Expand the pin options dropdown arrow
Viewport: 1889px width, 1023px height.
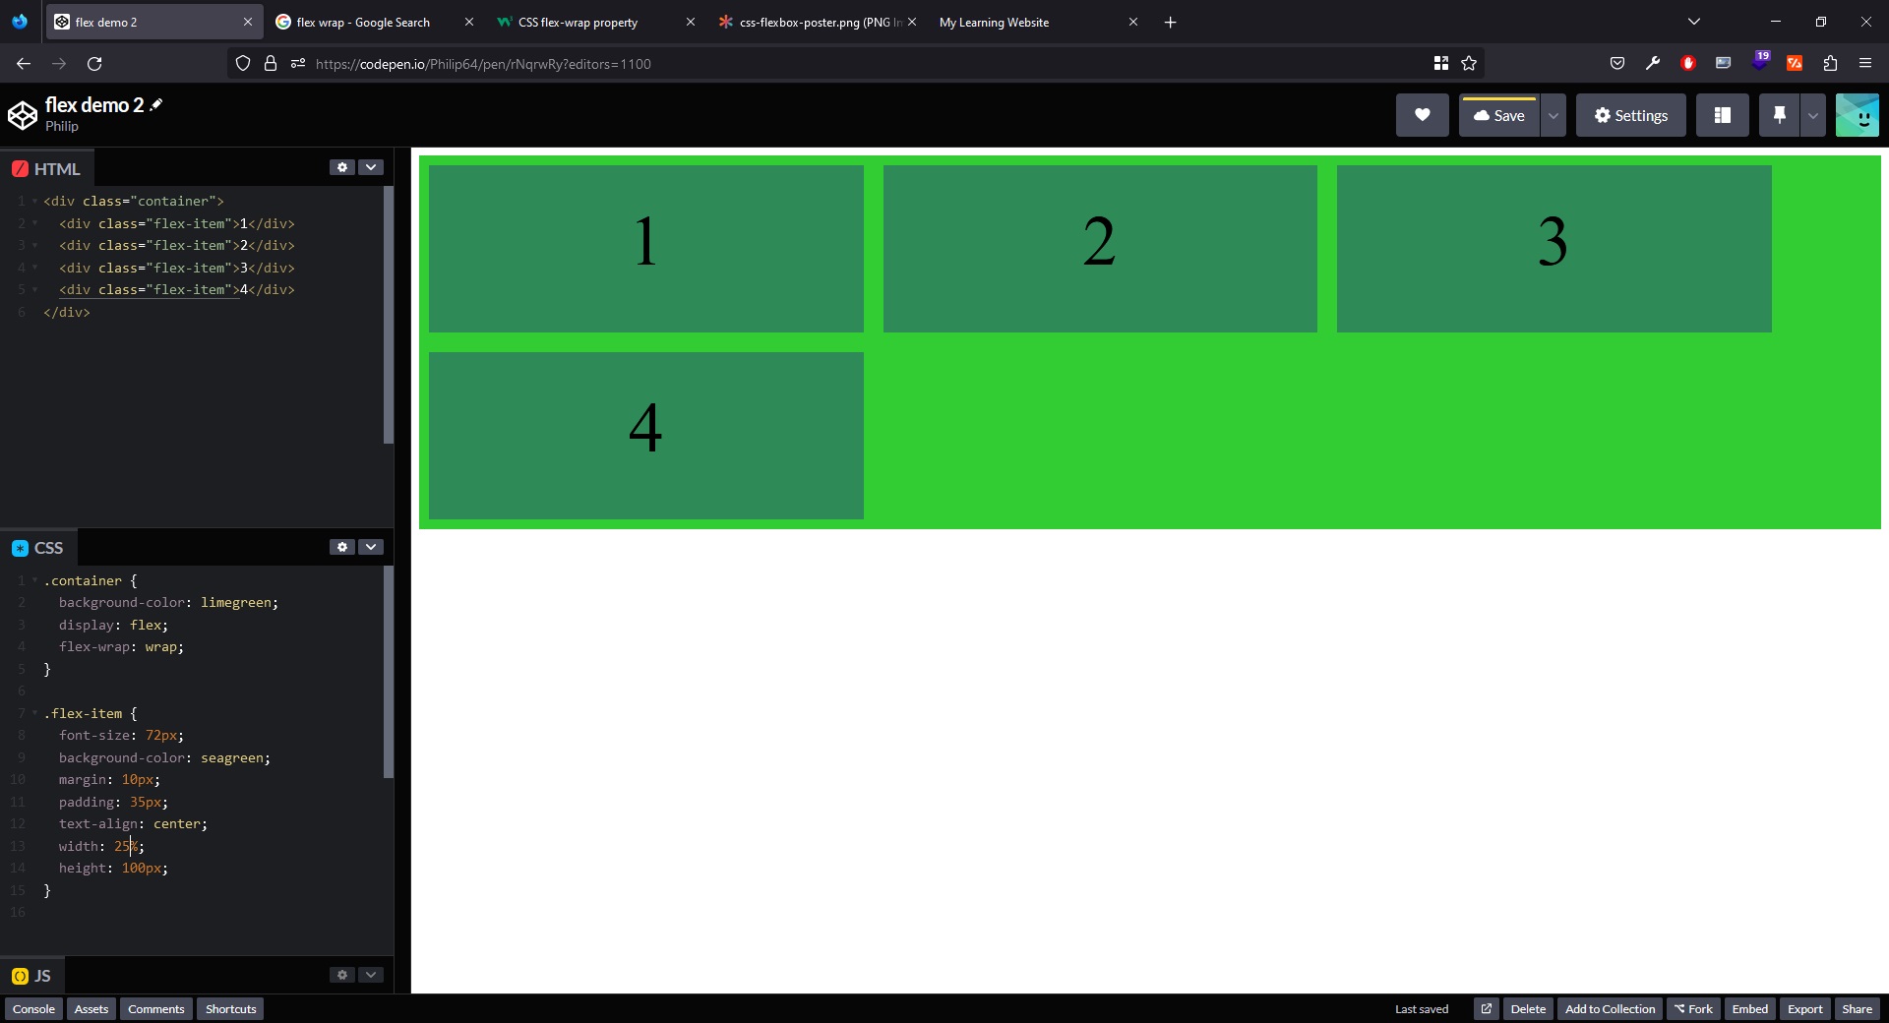[x=1812, y=115]
